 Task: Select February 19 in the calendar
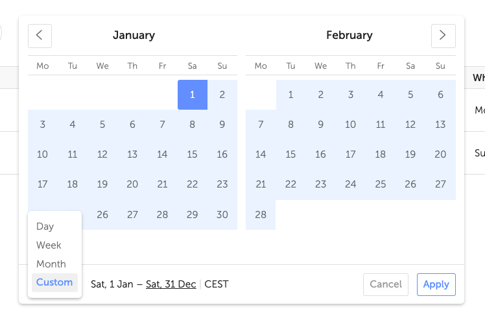tap(410, 154)
